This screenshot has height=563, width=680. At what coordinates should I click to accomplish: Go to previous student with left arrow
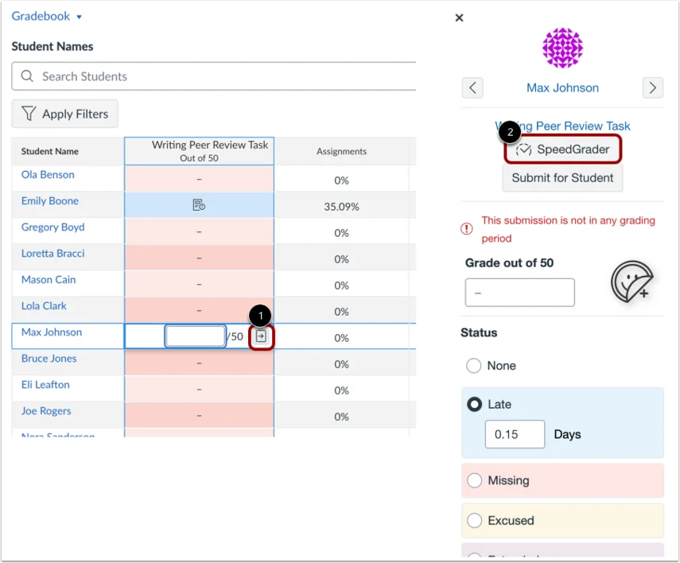(x=472, y=87)
